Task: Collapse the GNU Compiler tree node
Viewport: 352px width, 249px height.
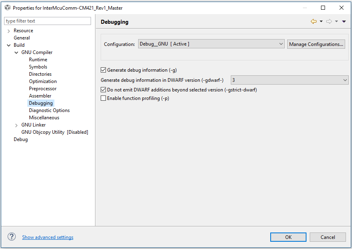Action: coord(16,52)
